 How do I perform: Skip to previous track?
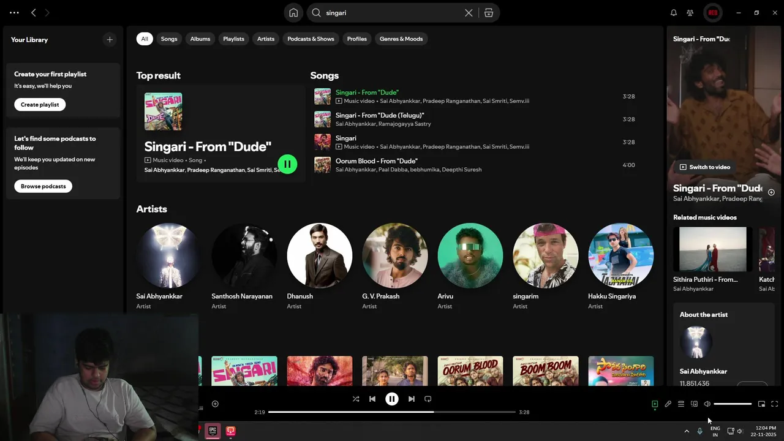tap(372, 399)
